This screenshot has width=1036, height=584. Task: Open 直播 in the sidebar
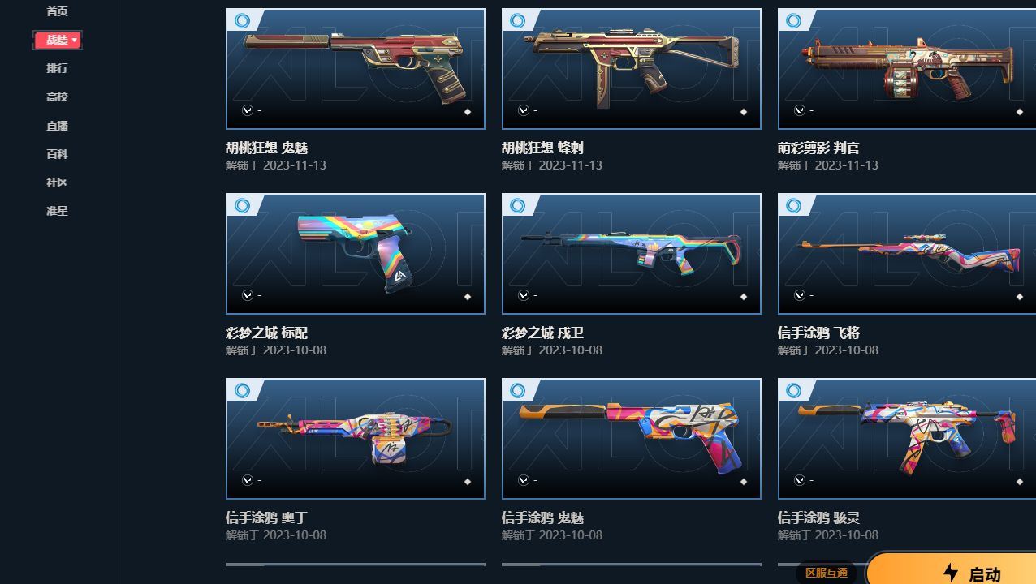pos(57,126)
